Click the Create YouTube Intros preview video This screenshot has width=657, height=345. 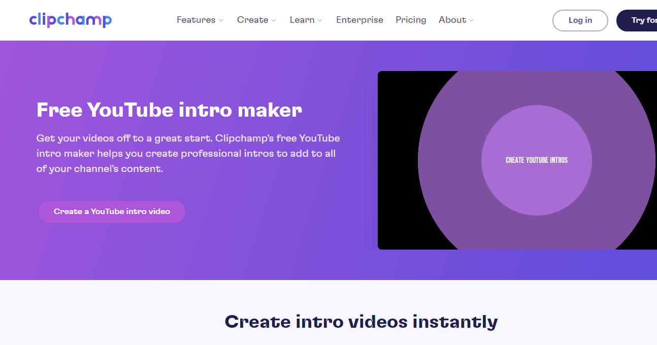pyautogui.click(x=517, y=160)
